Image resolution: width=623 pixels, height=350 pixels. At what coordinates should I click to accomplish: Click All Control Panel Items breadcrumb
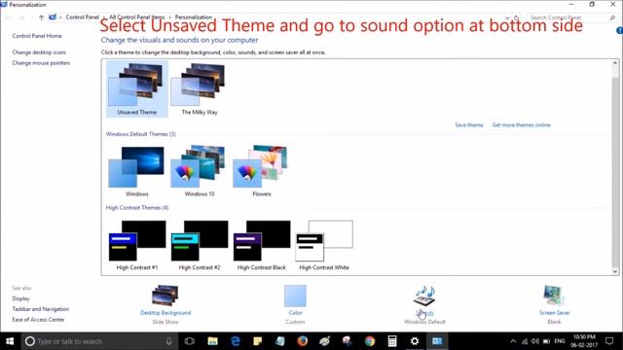pos(136,17)
